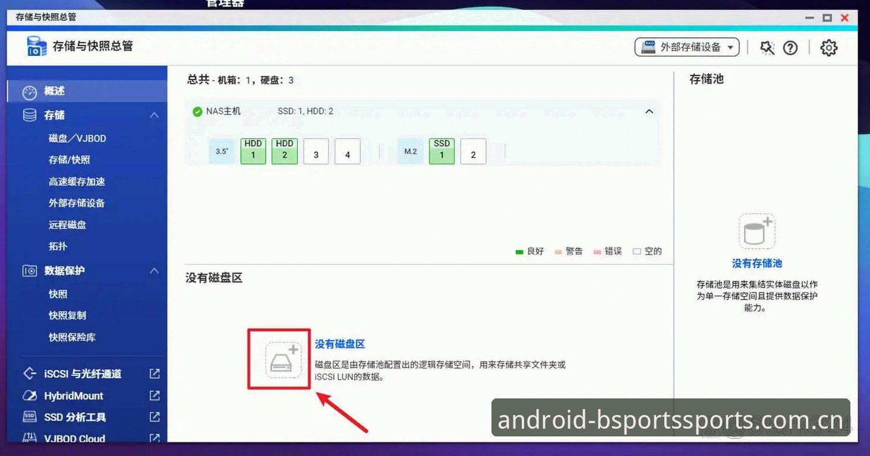Open 磁盘/VJBOD in the sidebar

coord(77,138)
